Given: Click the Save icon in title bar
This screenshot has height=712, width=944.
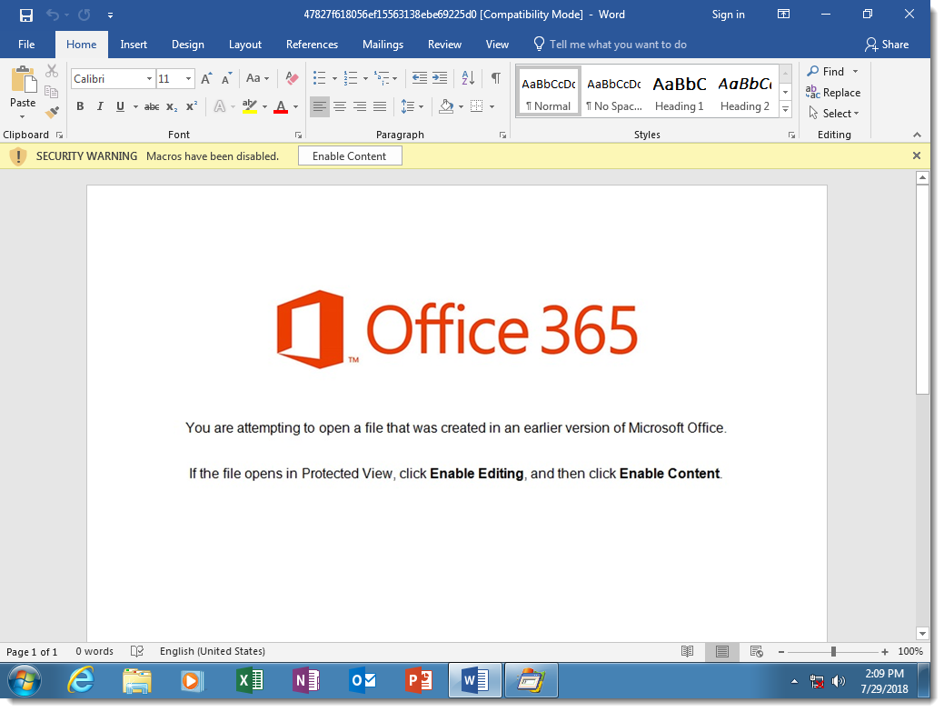Looking at the screenshot, I should coord(25,15).
